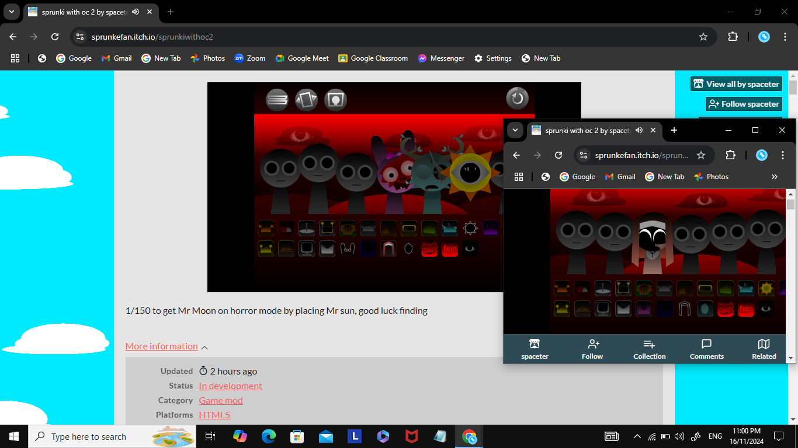This screenshot has height=448, width=798.
Task: Pick the sunflower sound icon in the small window
Action: [644, 288]
